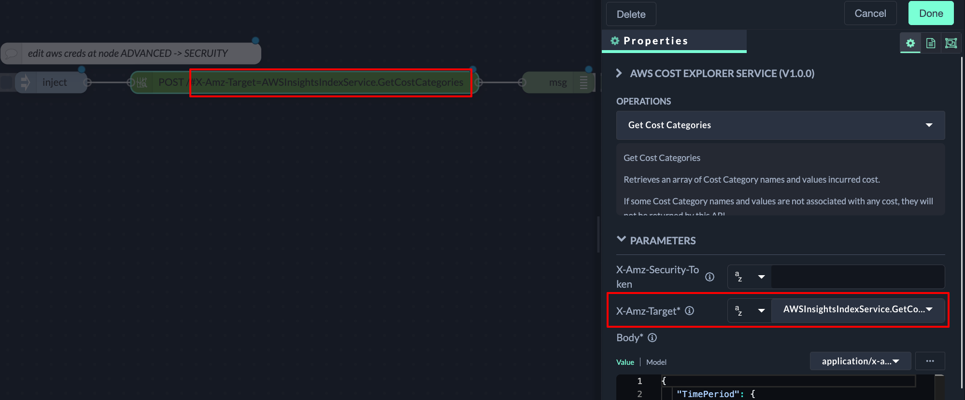Select the Value tab for Body
Screen dimensions: 965x400
click(x=625, y=362)
